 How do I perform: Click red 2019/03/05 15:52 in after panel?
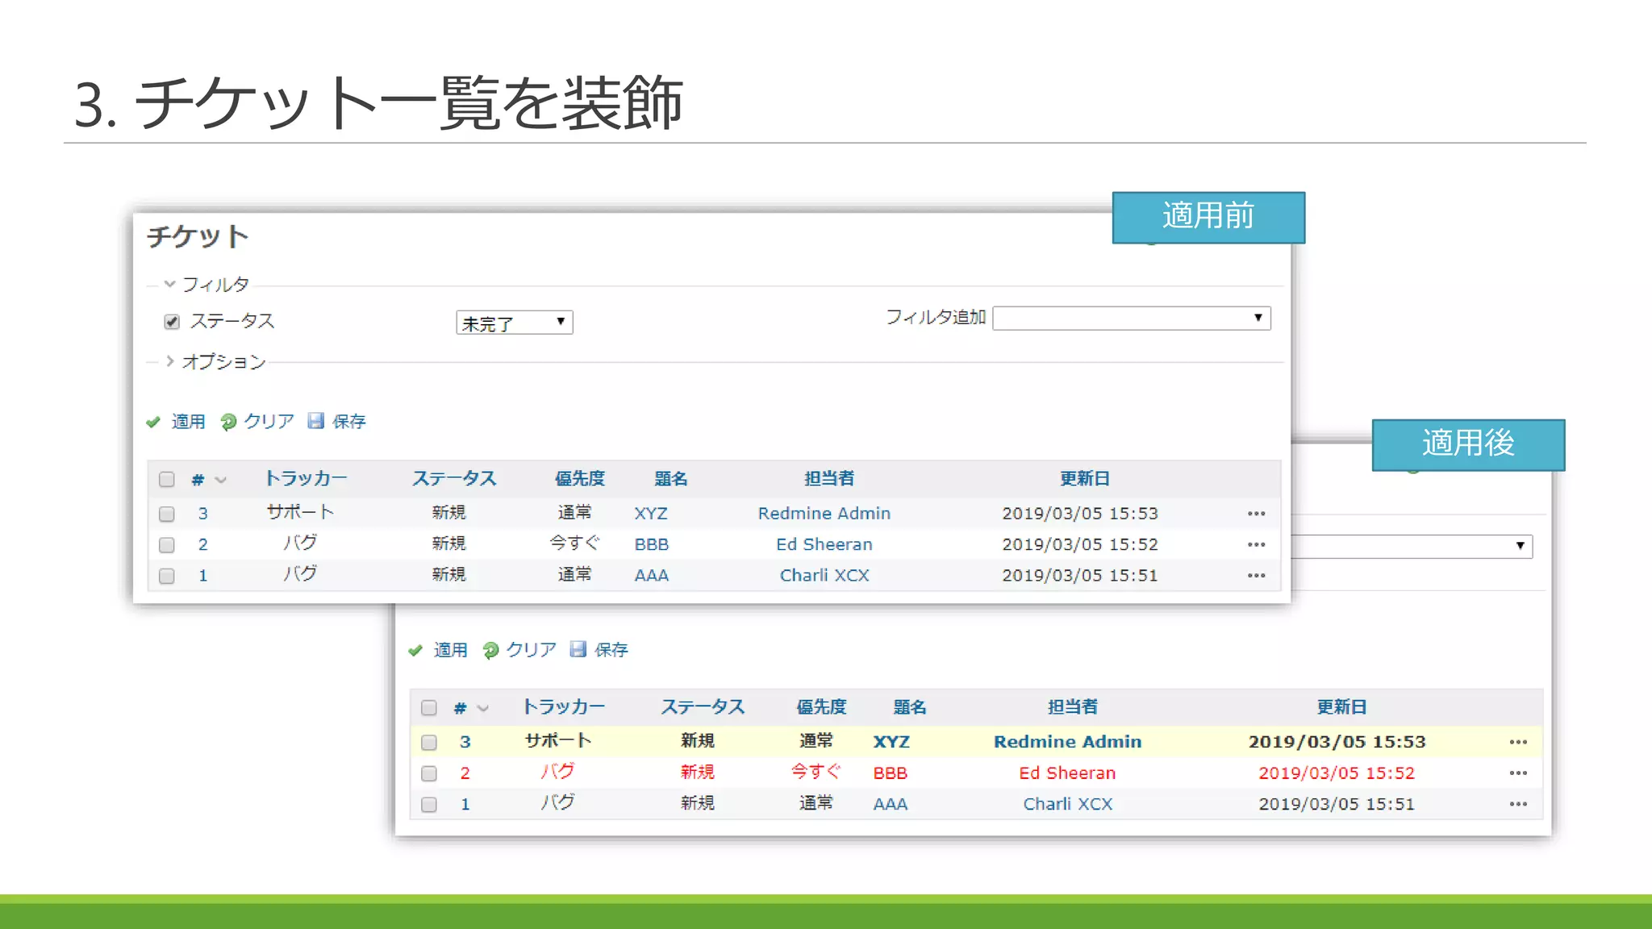[1337, 773]
